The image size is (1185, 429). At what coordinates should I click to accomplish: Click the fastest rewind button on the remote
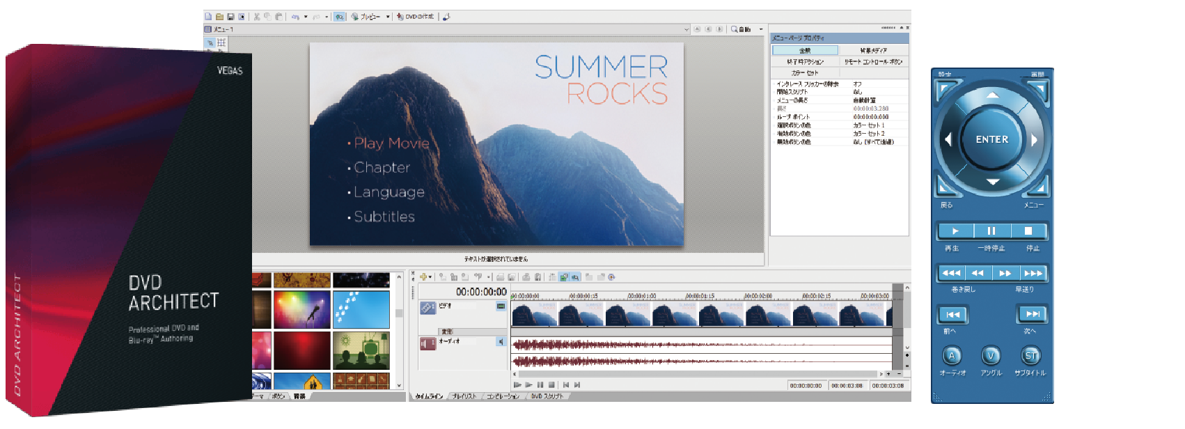951,273
